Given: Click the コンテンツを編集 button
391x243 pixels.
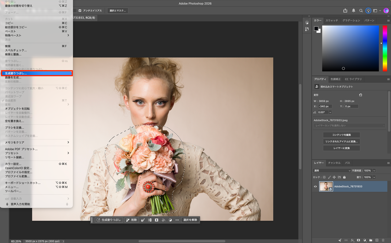Looking at the screenshot, I should 341,135.
